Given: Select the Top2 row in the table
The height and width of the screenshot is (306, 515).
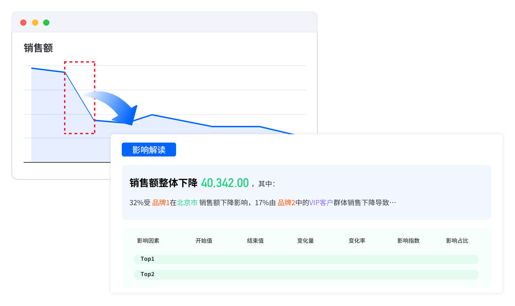Looking at the screenshot, I should pos(306,274).
